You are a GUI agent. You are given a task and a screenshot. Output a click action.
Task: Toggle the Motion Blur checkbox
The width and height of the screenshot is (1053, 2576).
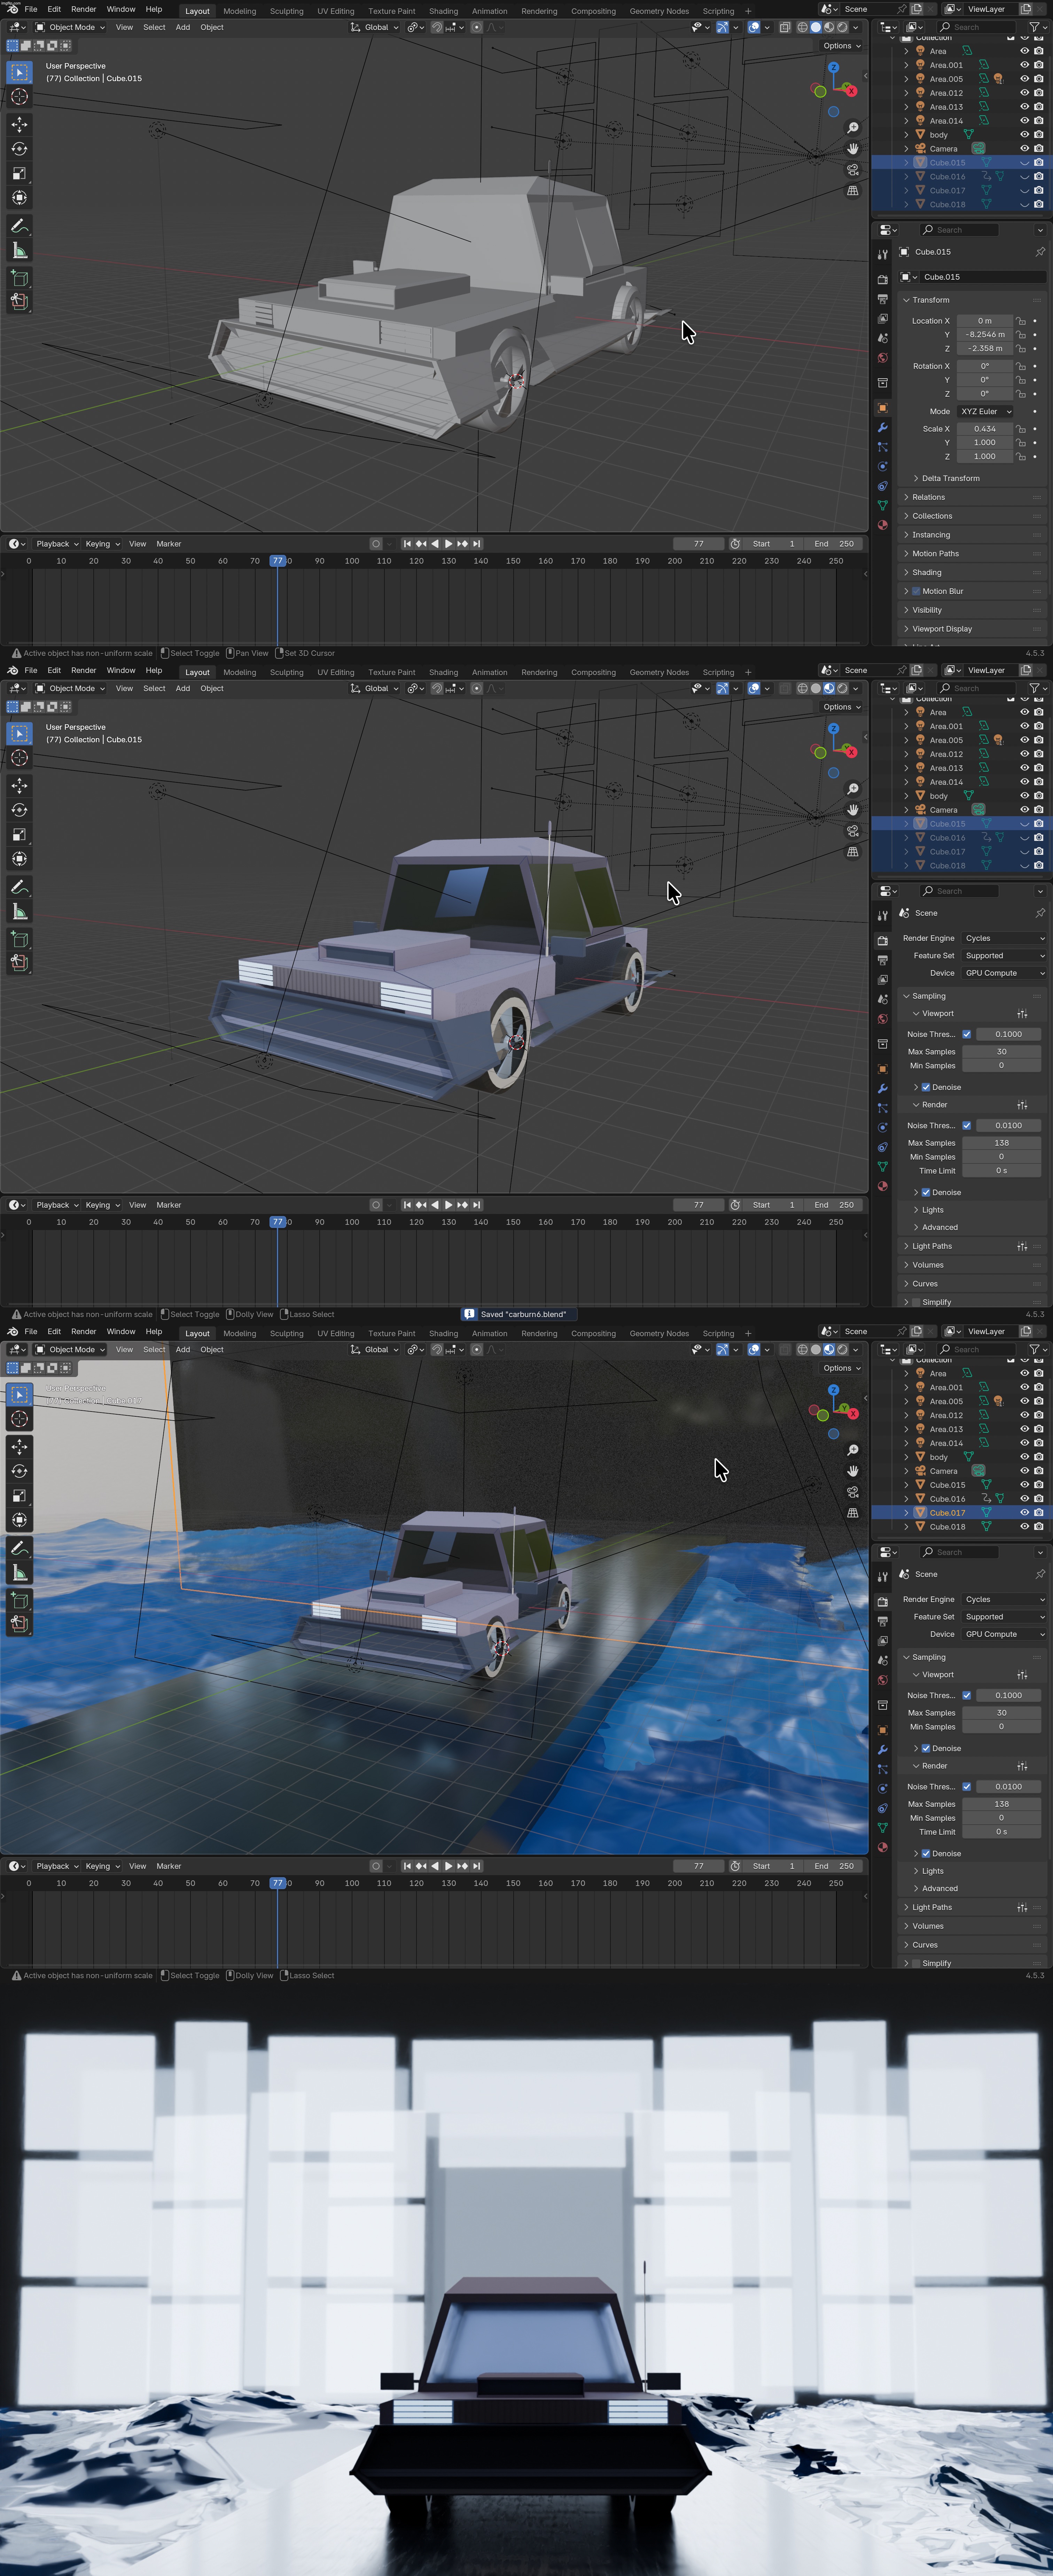coord(916,591)
